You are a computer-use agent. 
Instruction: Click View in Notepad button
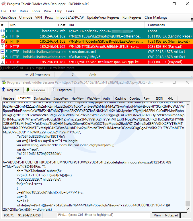pyautogui.click(x=166, y=215)
